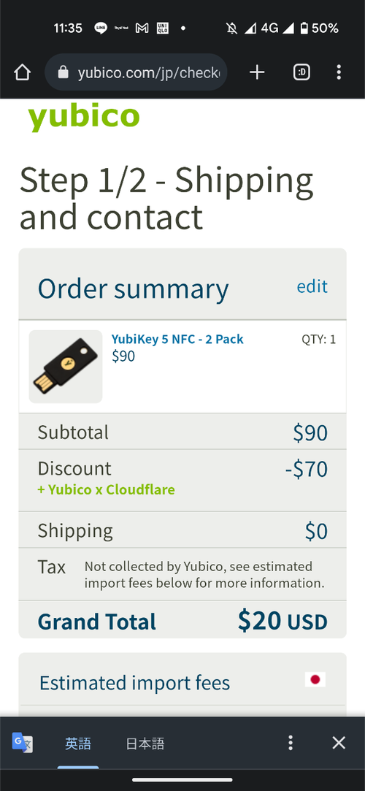Screen dimensions: 365x791
Task: Close the translate bar
Action: 339,743
